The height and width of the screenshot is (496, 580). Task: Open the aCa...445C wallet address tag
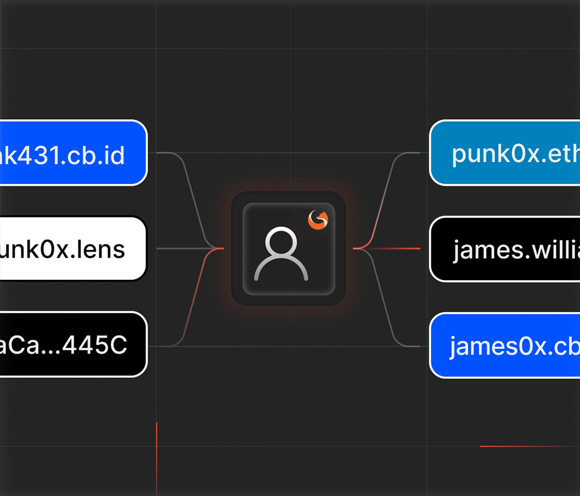coord(73,345)
